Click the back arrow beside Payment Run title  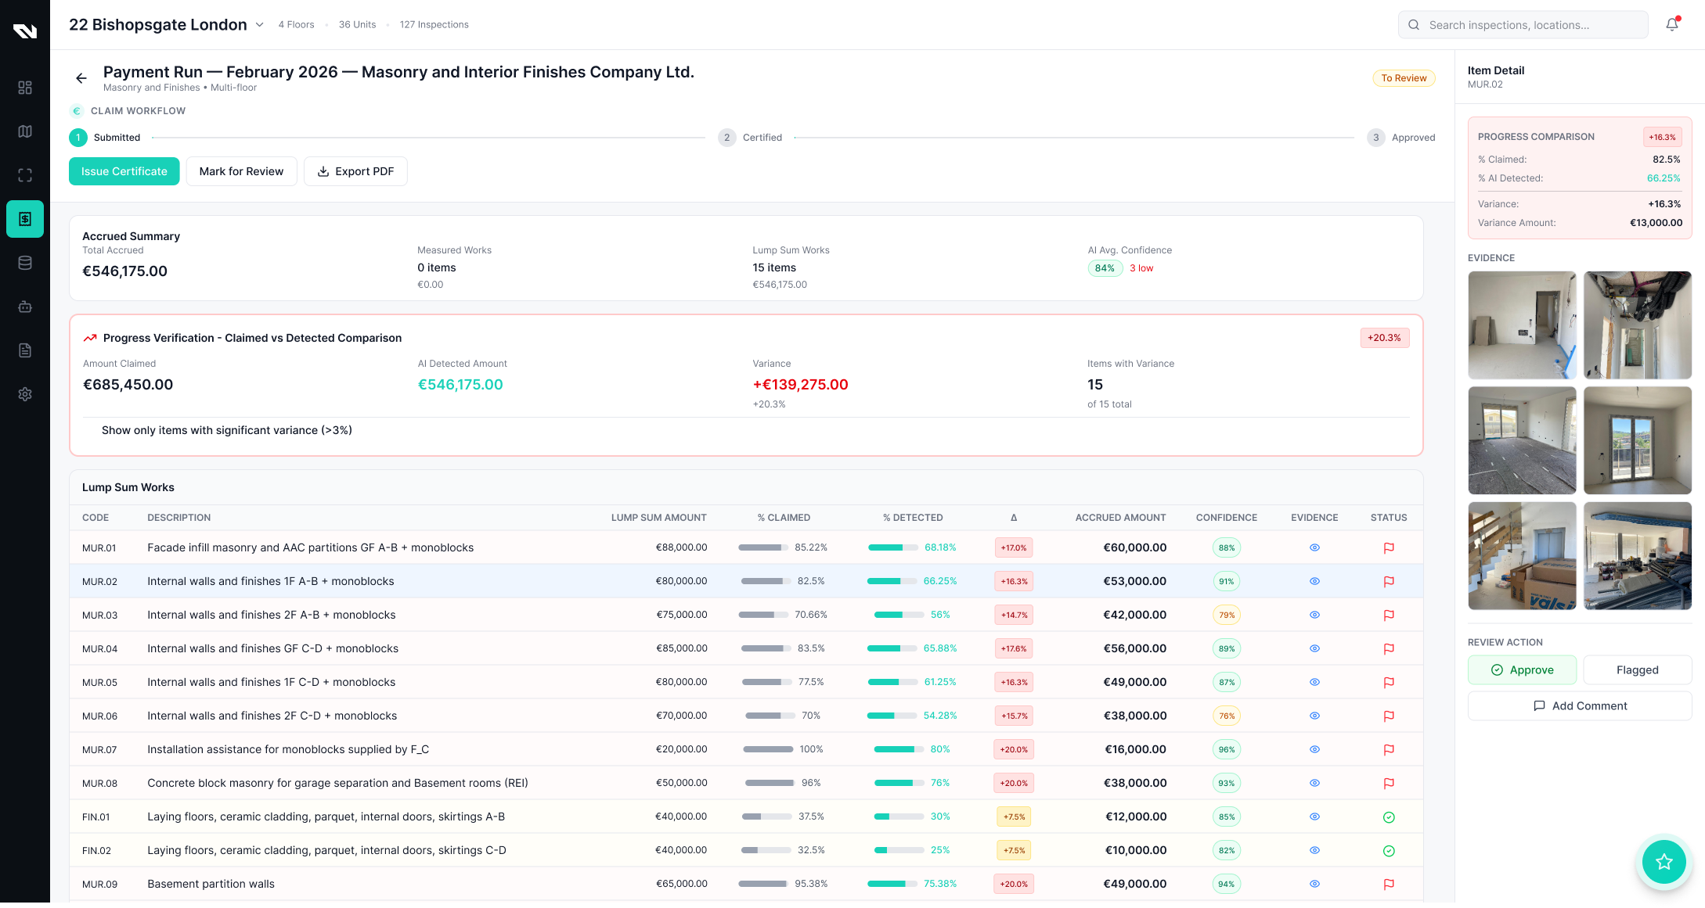[x=81, y=78]
